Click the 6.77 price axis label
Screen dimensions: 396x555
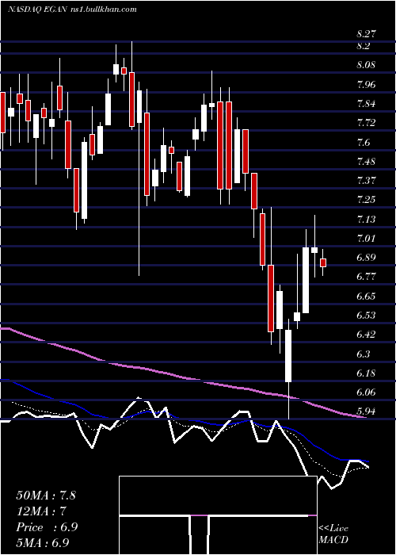point(366,277)
